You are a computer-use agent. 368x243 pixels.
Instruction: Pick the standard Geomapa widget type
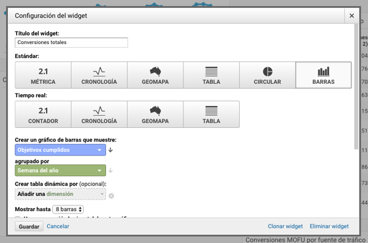coord(155,75)
